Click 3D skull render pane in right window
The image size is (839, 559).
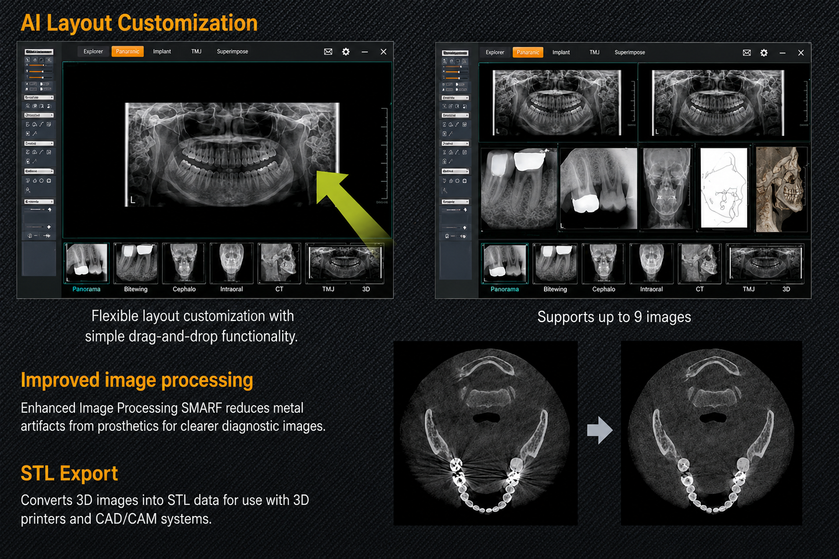(782, 189)
